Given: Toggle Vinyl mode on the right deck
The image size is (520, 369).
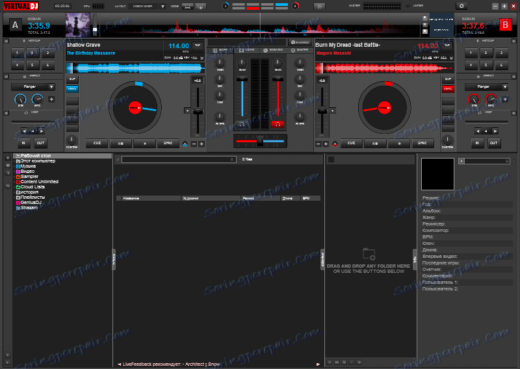Looking at the screenshot, I should pos(448,89).
